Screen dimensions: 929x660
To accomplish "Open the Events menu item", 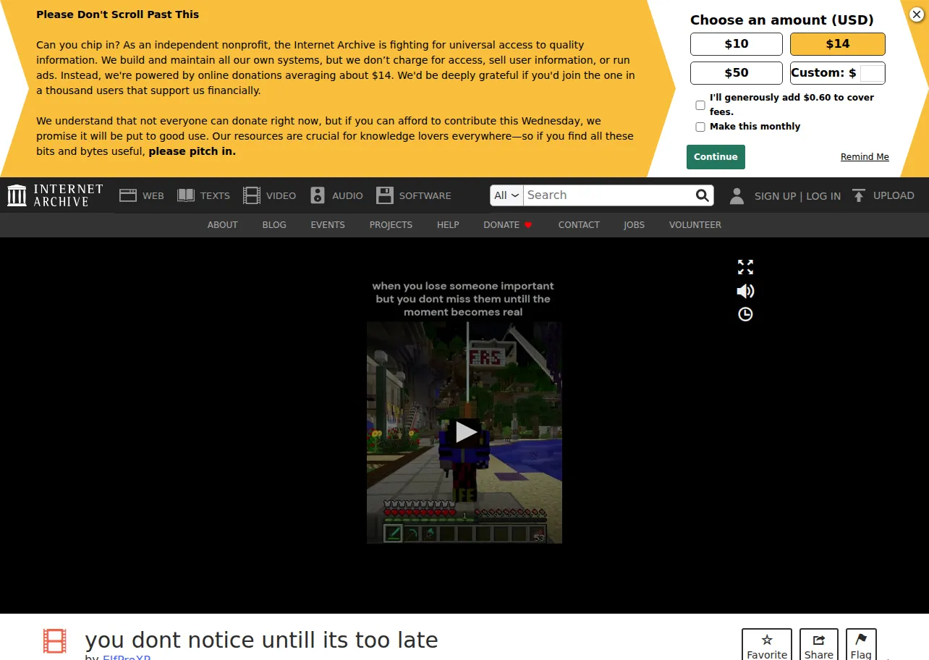I will pos(328,225).
